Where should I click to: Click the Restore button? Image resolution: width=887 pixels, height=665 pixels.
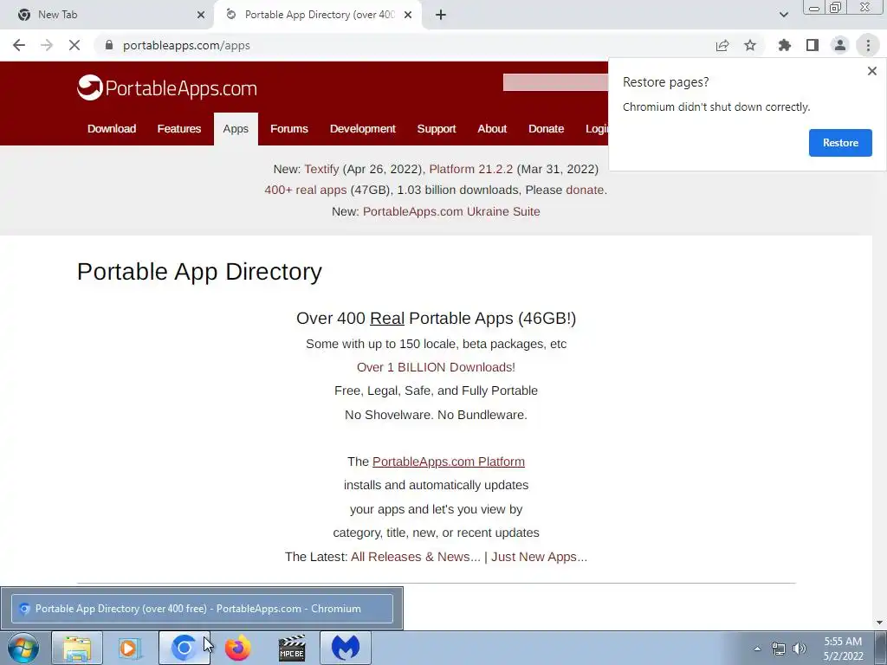pyautogui.click(x=840, y=143)
